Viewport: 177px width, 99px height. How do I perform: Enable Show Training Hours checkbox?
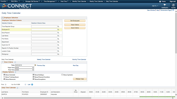click(x=4, y=77)
